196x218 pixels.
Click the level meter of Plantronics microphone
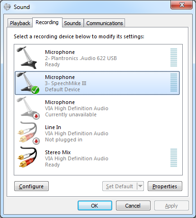click(174, 58)
